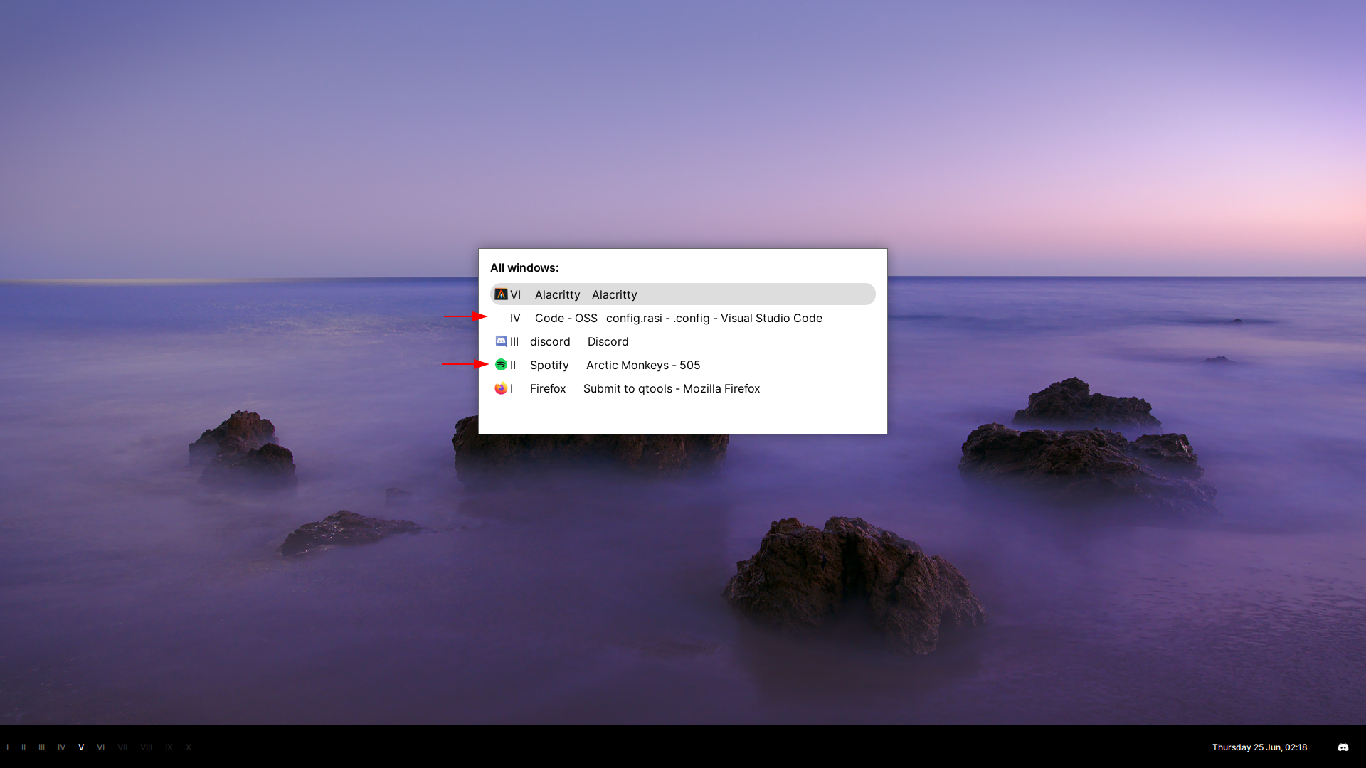Click the Alacritty icon in window list

click(x=501, y=294)
